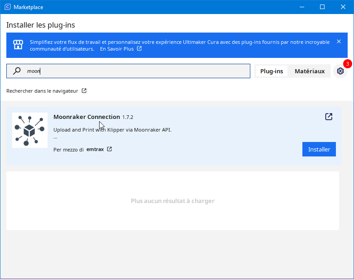This screenshot has width=354, height=279.
Task: Click the En Savoir Plus external icon
Action: click(139, 48)
